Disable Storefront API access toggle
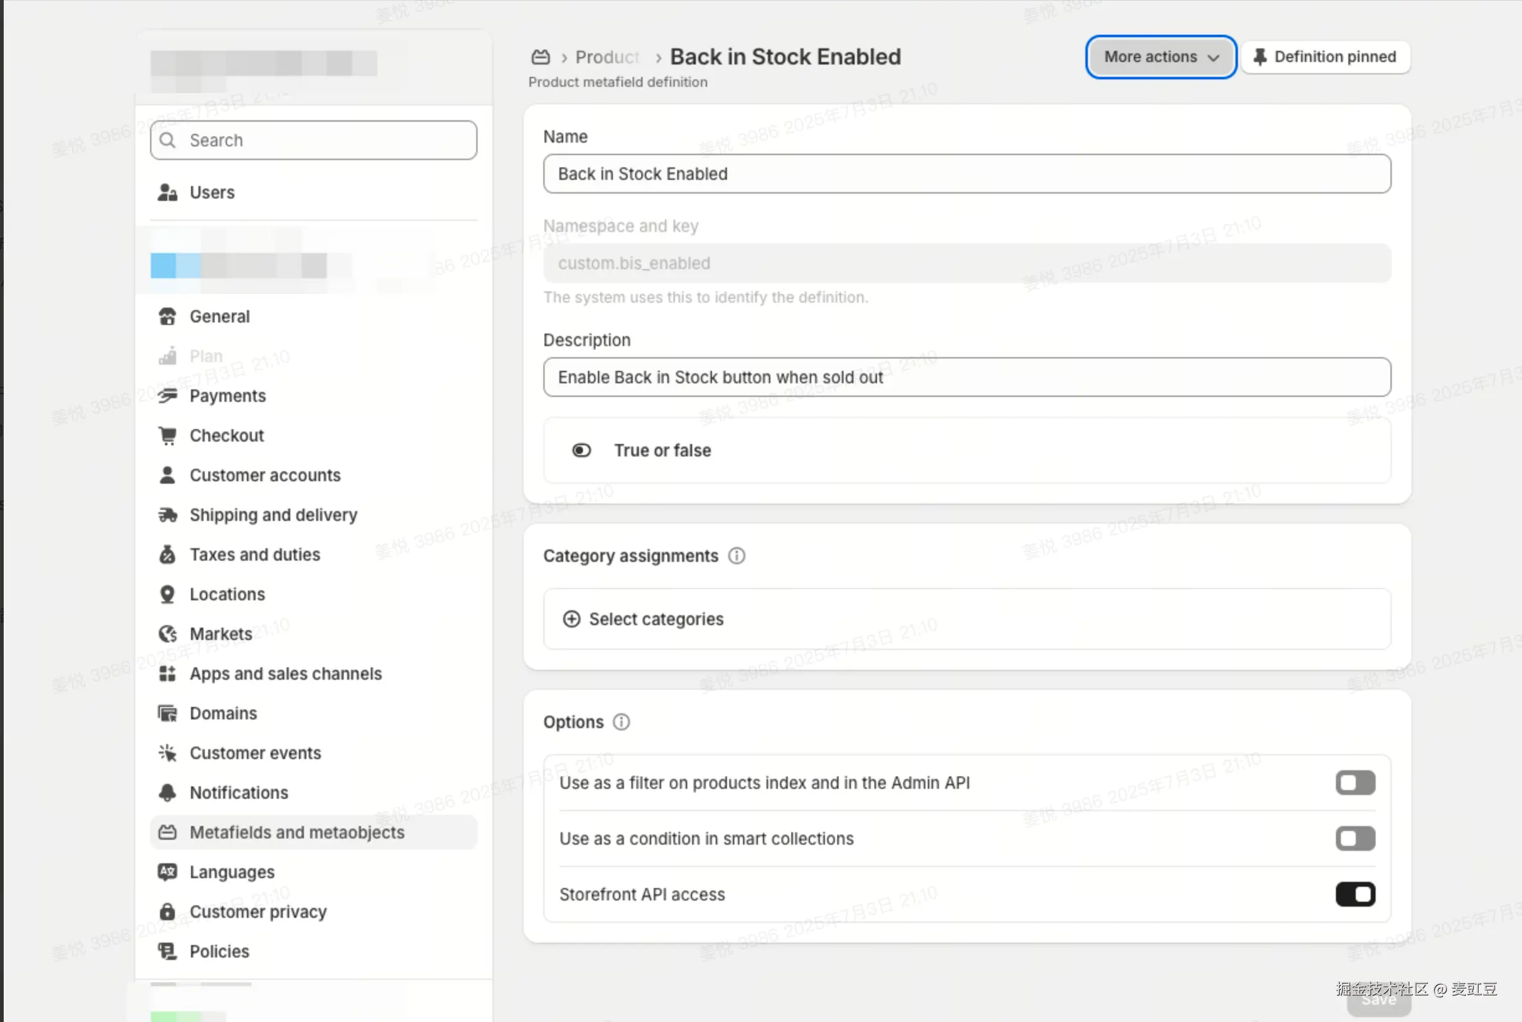 pos(1355,895)
